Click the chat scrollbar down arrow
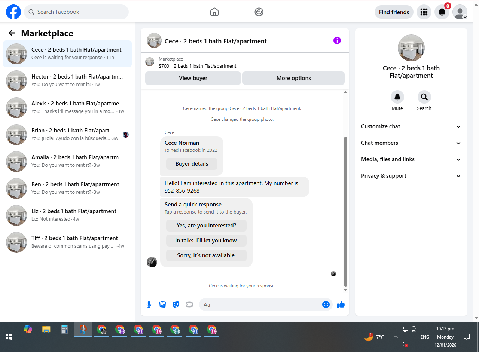 coord(345,290)
